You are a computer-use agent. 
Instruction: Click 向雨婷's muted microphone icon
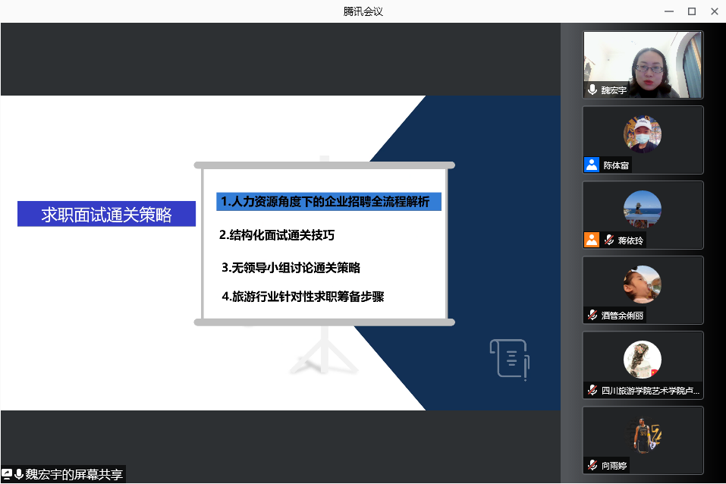tap(592, 465)
